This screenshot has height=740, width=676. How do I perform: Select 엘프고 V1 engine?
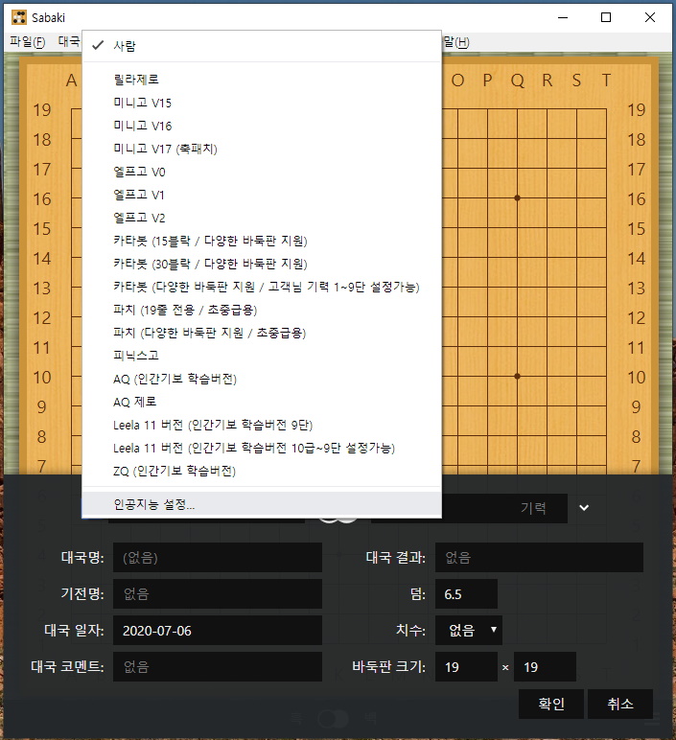(262, 195)
